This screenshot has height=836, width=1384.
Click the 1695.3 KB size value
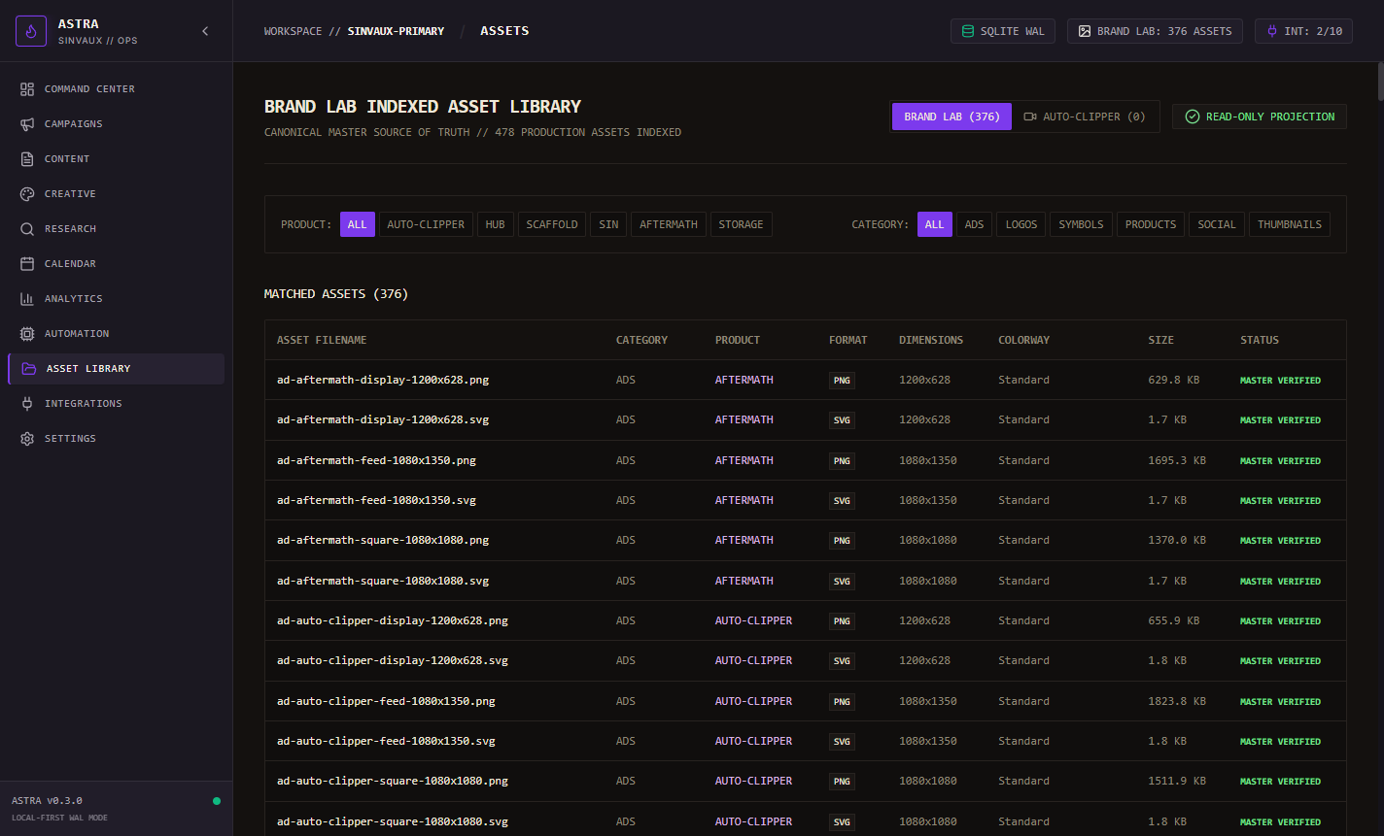coord(1177,460)
